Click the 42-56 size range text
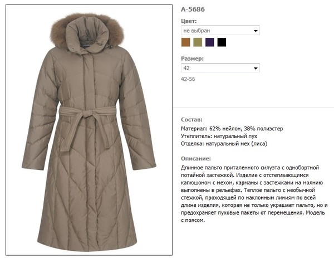This screenshot has width=334, height=258. [188, 79]
